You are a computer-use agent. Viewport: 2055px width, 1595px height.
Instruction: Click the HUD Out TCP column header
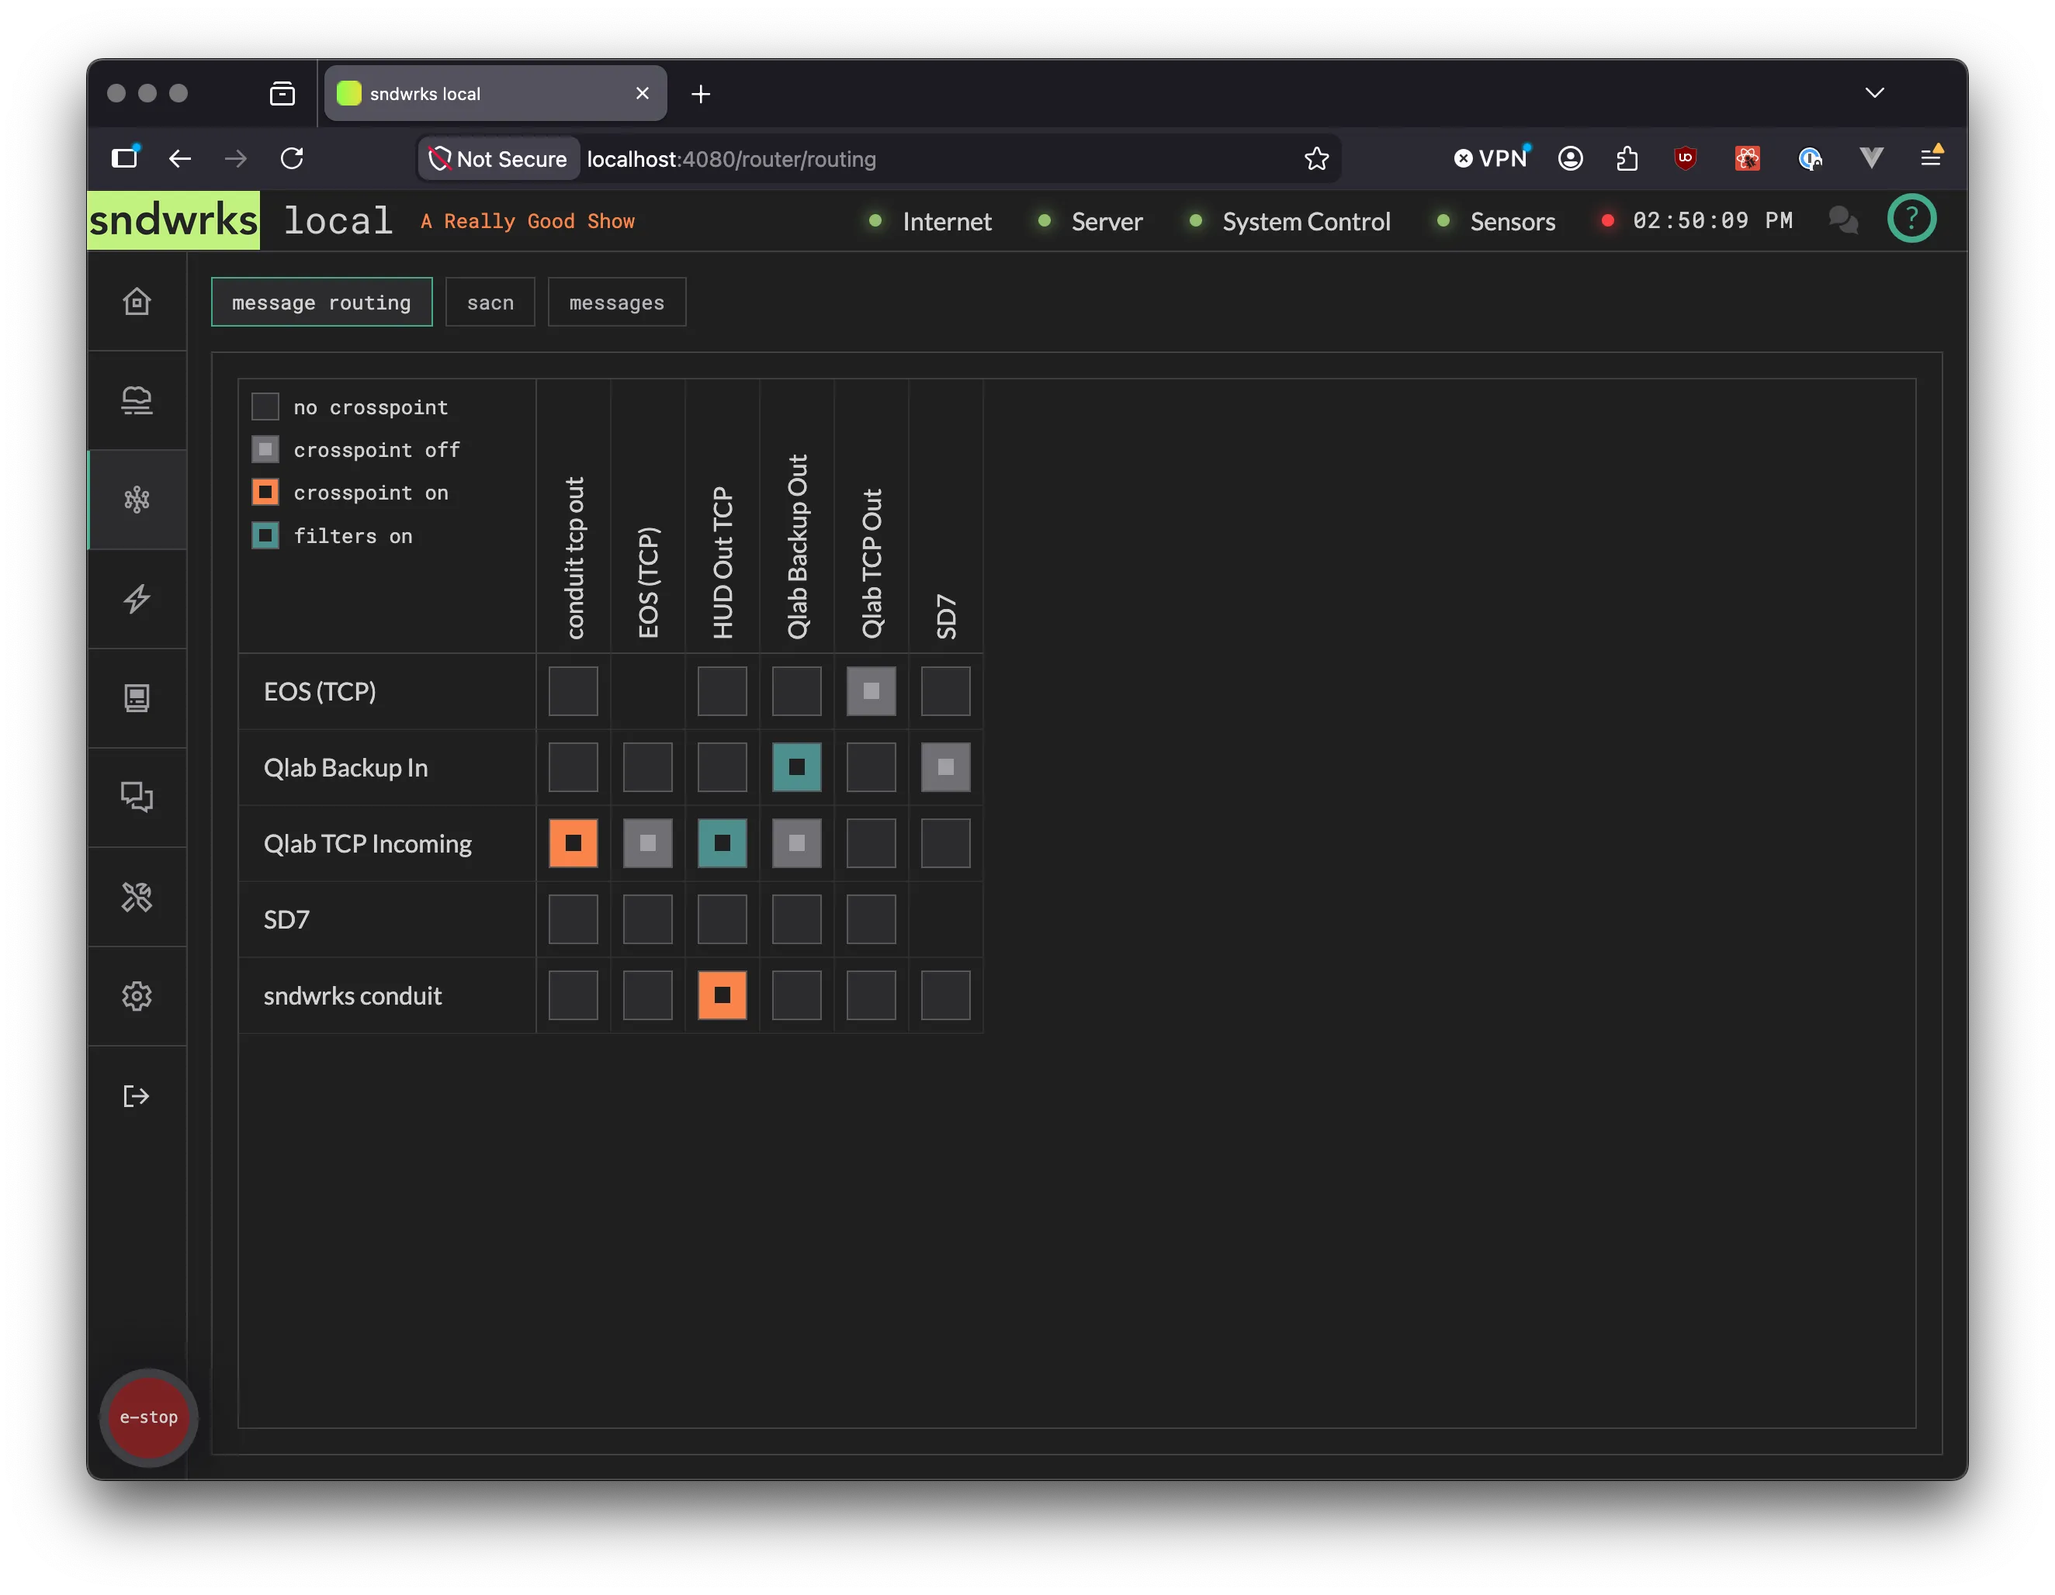pos(722,562)
